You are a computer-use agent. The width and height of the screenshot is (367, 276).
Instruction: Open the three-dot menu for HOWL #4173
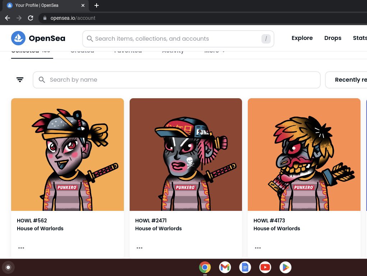[x=258, y=248]
